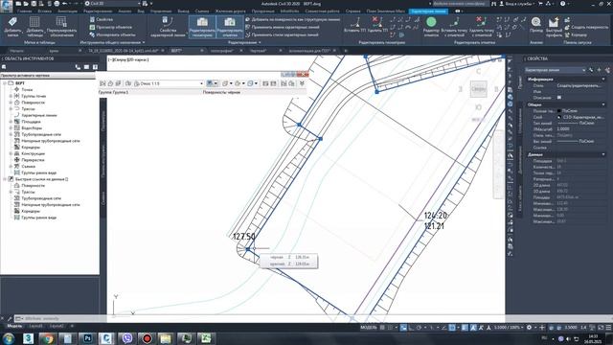Select the Характерная линия contextual tab
The image size is (613, 345).
point(428,11)
